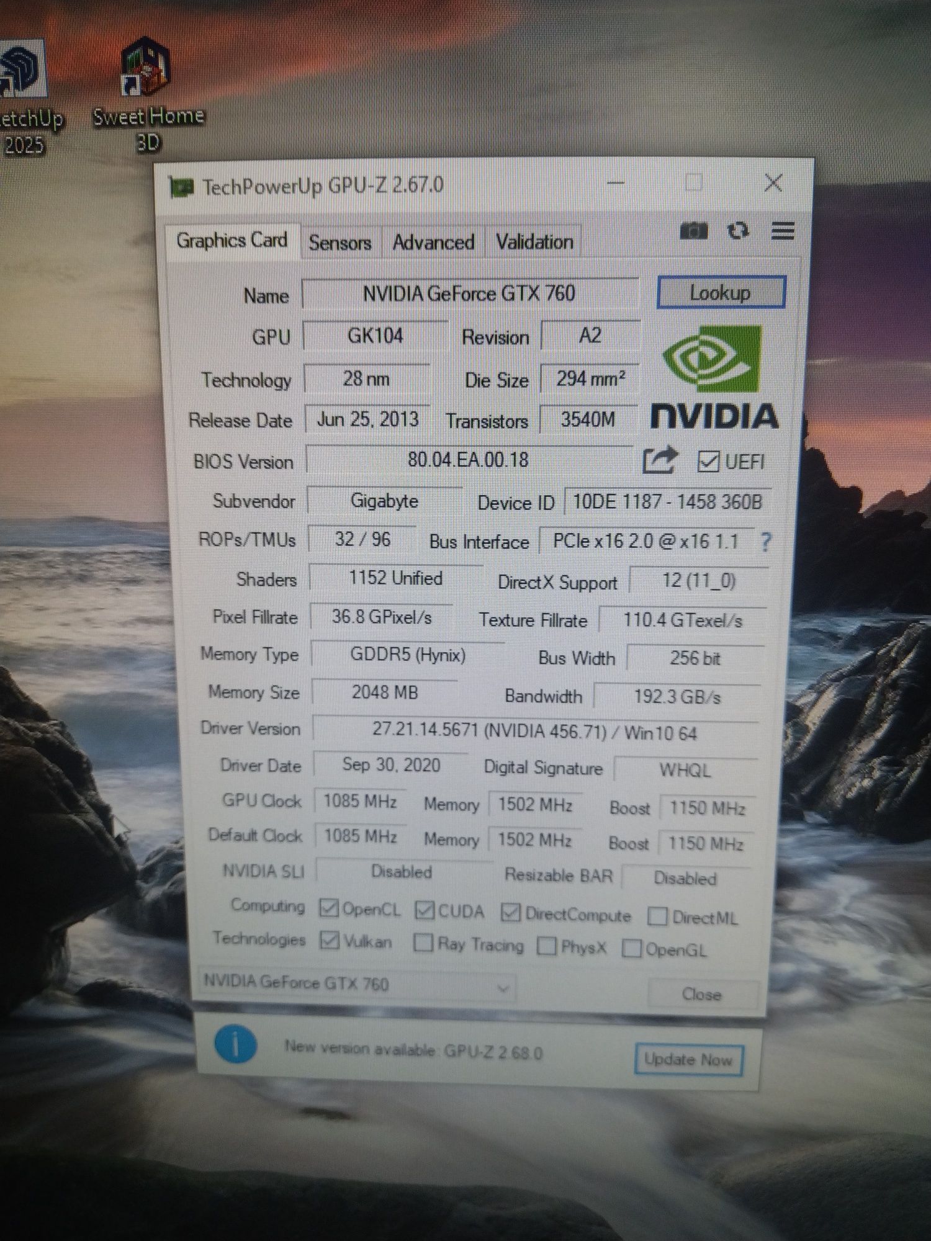Switch to the Advanced tab

click(433, 242)
